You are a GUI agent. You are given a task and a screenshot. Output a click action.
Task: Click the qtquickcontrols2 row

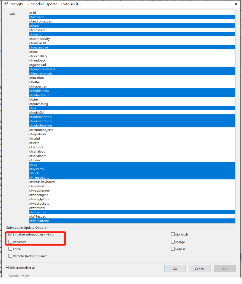pyautogui.click(x=132, y=121)
